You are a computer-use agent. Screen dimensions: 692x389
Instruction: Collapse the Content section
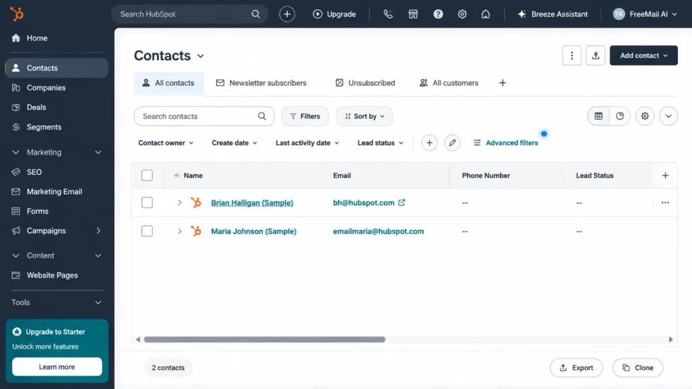[x=57, y=255]
